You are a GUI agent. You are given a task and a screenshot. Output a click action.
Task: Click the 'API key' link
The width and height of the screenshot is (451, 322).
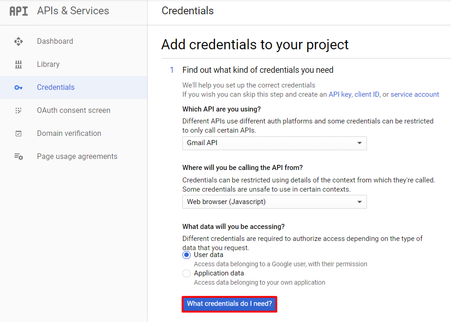[x=339, y=94]
